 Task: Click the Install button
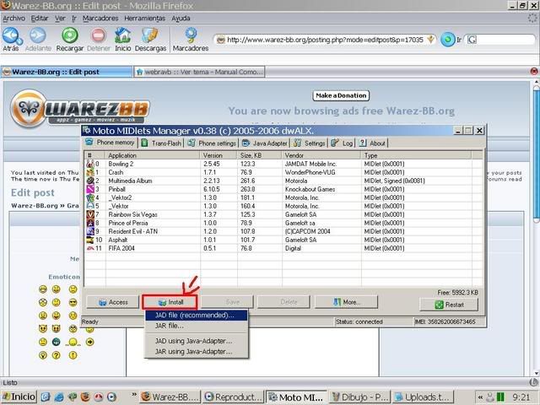tap(170, 302)
